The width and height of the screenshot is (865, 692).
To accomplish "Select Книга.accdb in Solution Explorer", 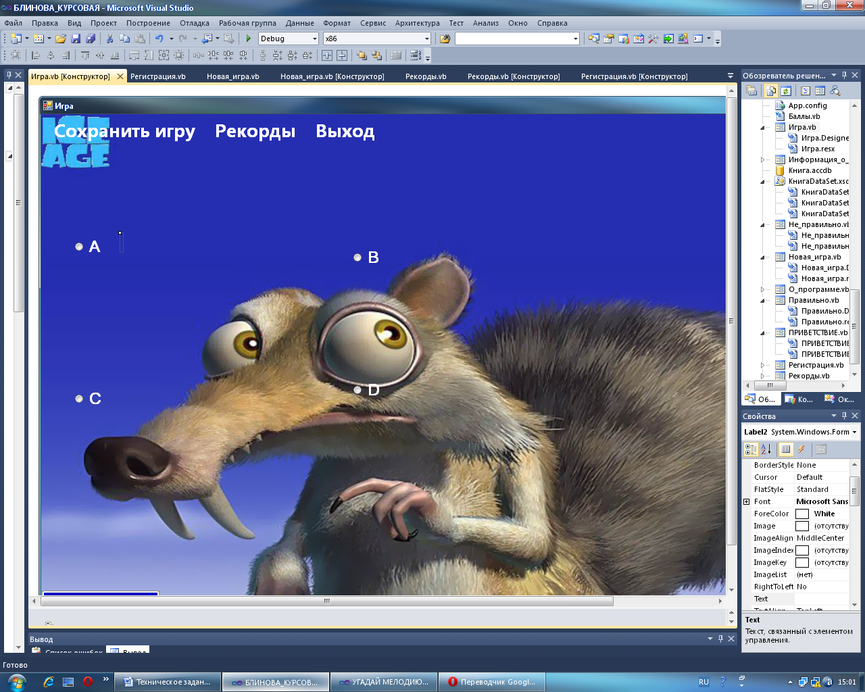I will pyautogui.click(x=810, y=170).
